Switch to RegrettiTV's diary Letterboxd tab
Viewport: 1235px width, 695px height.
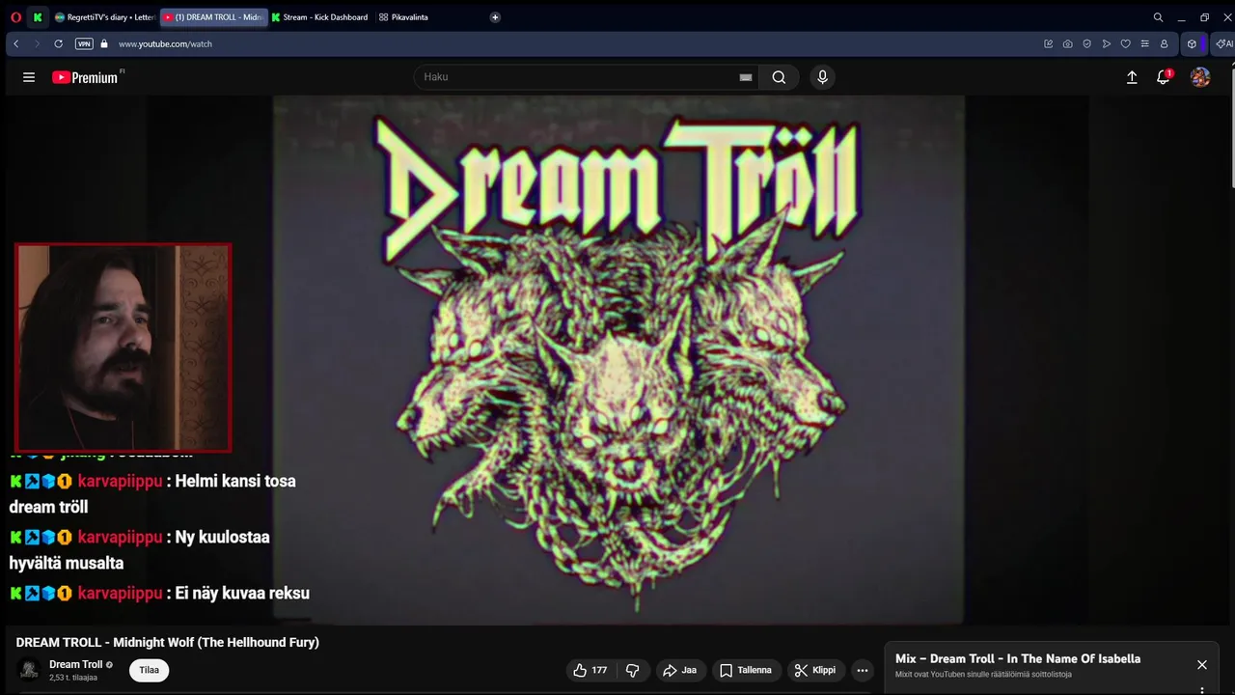104,17
